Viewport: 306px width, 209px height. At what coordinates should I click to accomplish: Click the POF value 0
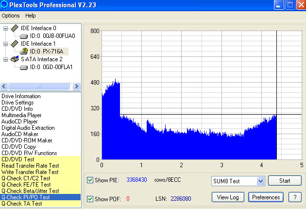tap(128, 199)
